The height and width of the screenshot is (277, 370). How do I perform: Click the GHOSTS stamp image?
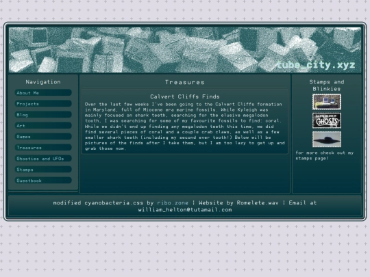coord(327,120)
